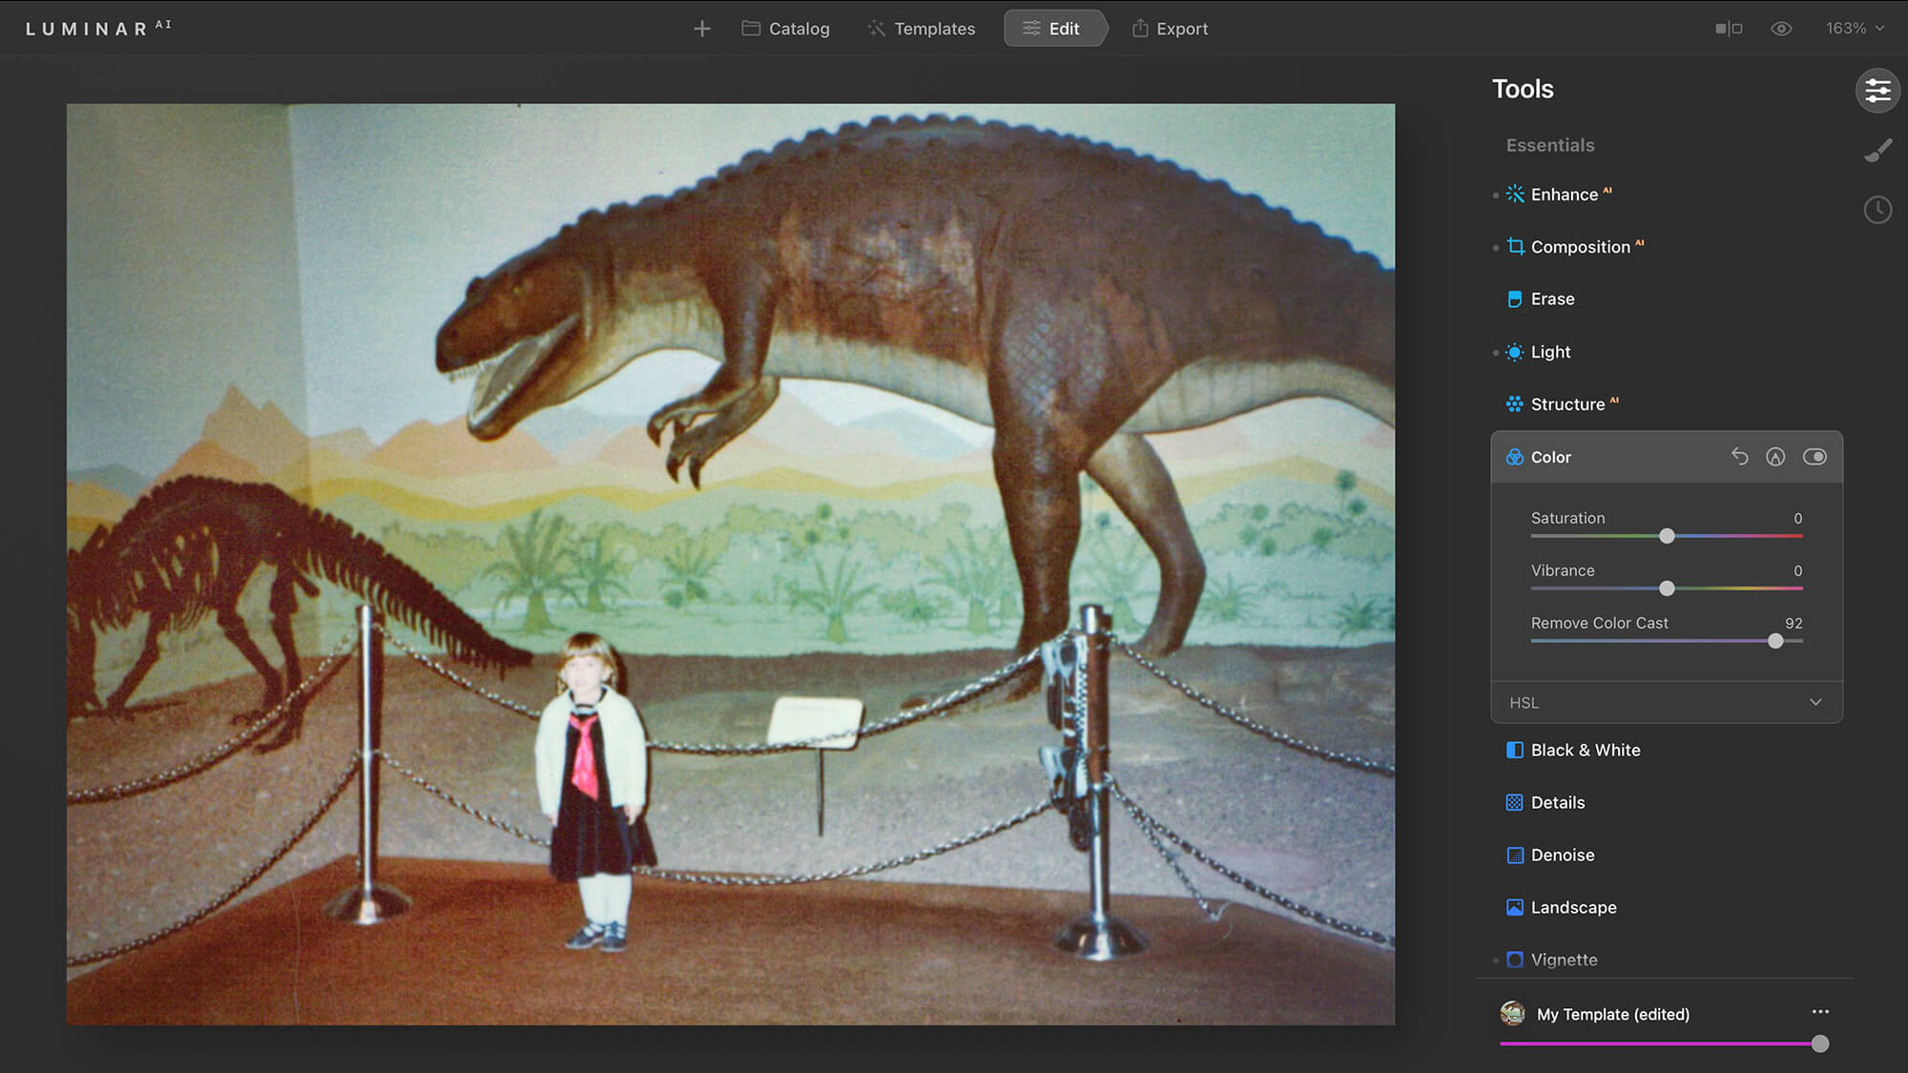Open the Enhance AI tool
Viewport: 1908px width, 1073px height.
click(x=1564, y=195)
